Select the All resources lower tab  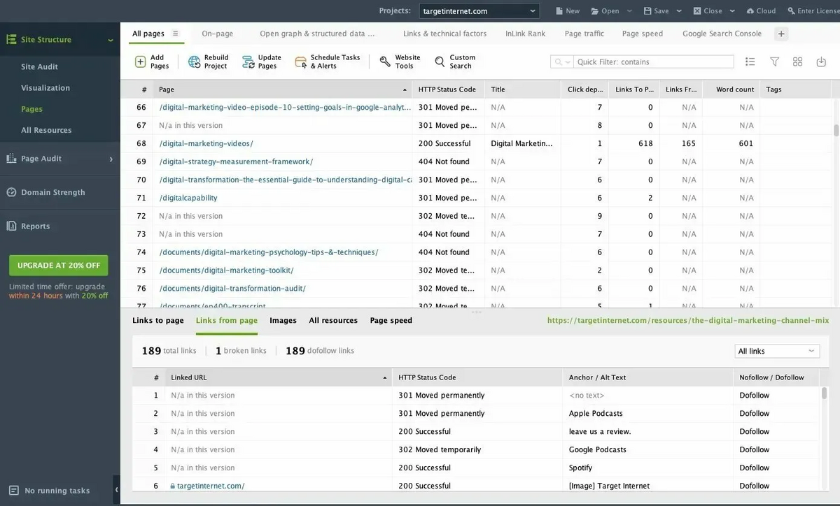pyautogui.click(x=333, y=320)
